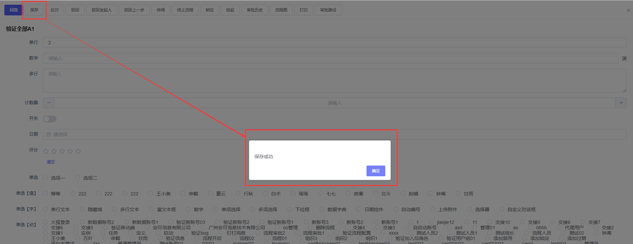Click the fifth rating star

point(78,151)
